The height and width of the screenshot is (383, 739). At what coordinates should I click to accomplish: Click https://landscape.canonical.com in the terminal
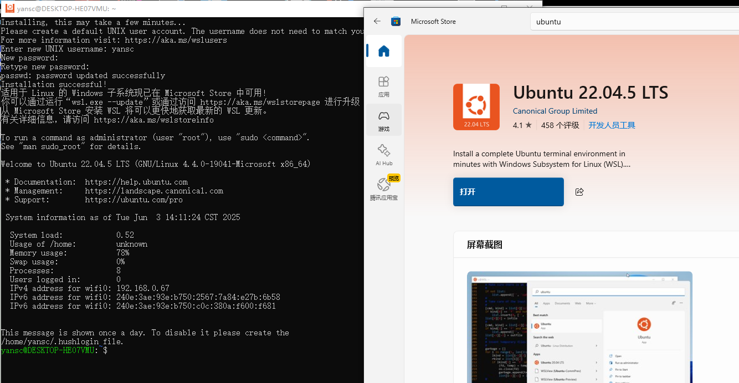[x=154, y=191]
